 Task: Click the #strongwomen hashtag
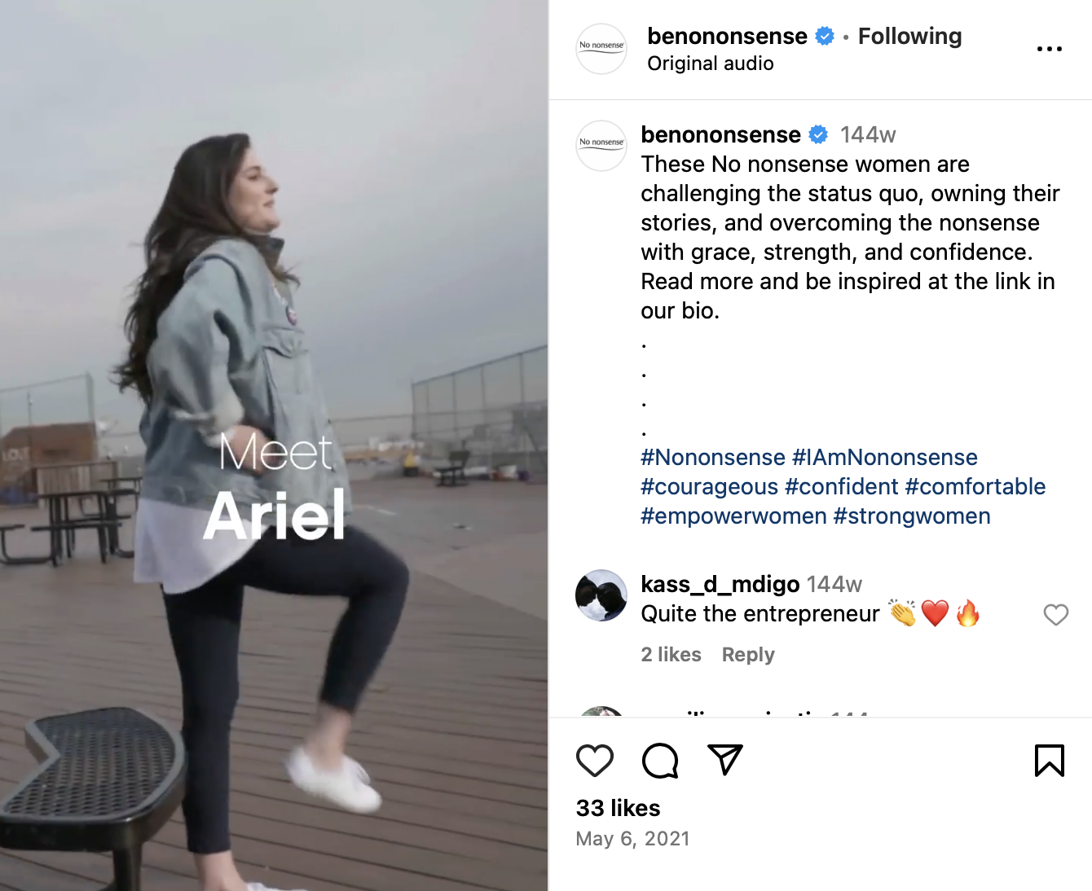tap(912, 516)
